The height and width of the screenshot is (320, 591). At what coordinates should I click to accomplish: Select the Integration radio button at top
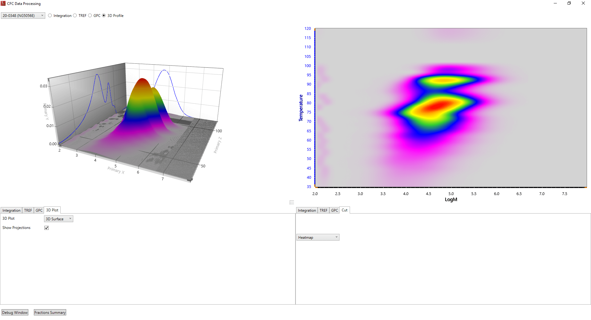pos(50,16)
